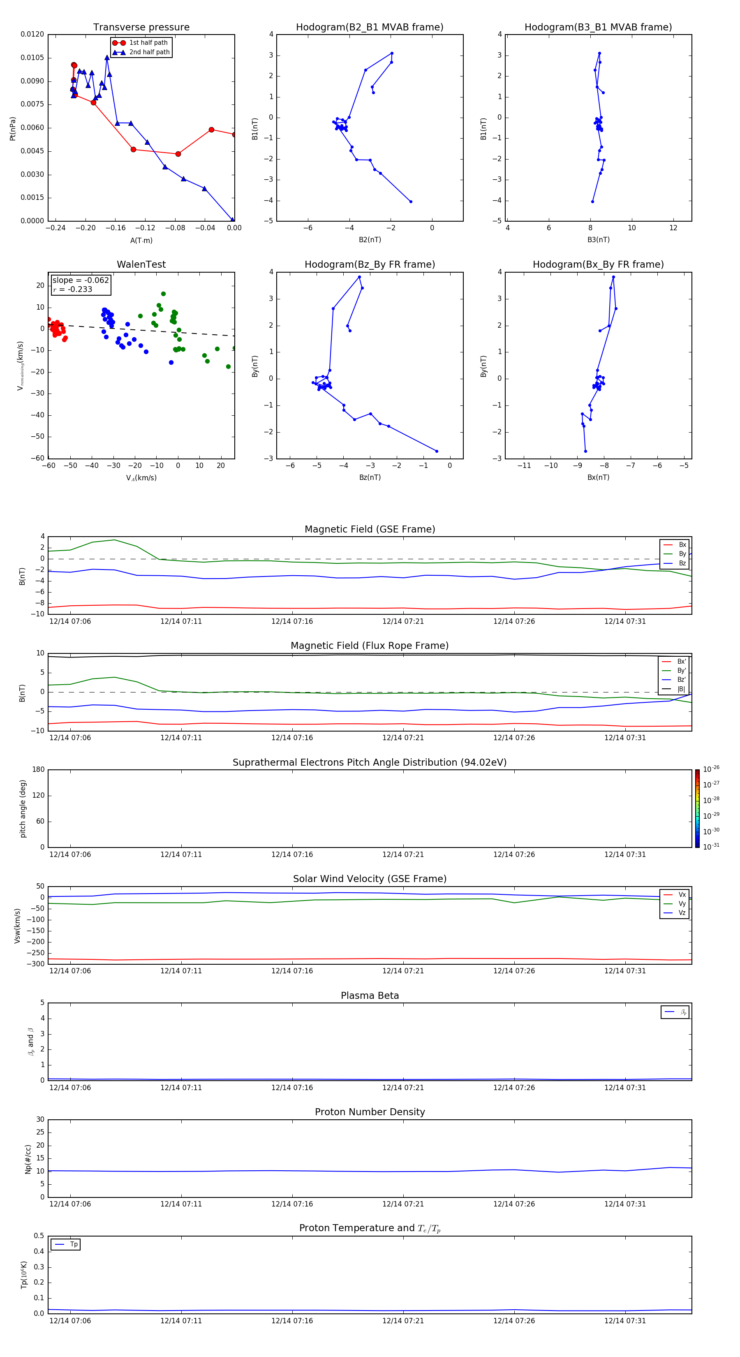Image resolution: width=740 pixels, height=1357 pixels.
Task: Click the 'B2(nT)' x-axis label
Action: [370, 240]
